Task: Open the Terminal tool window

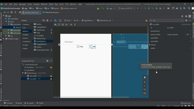Action: [x=8, y=103]
